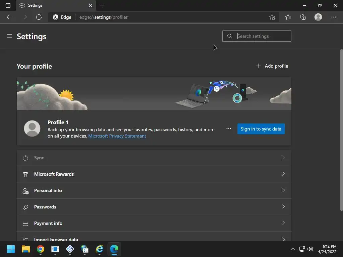Click the Passwords key icon
Viewport: 343px width, 257px height.
[25, 207]
